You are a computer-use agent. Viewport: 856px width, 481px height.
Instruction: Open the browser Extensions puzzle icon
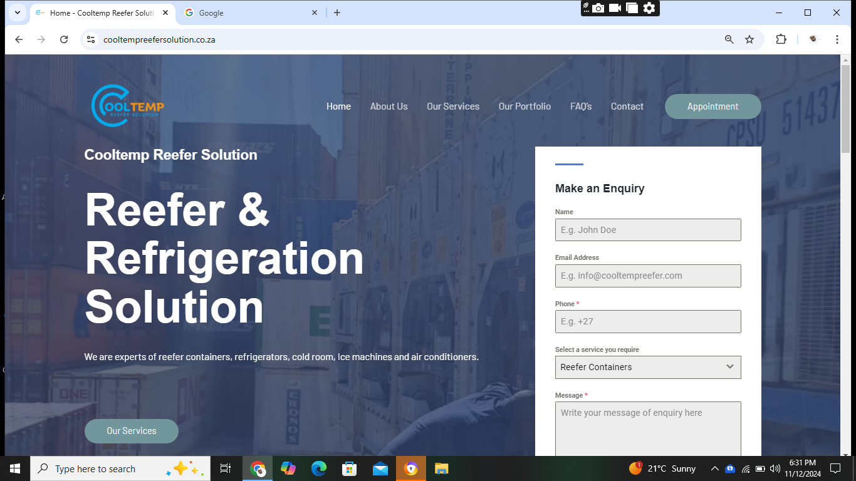[781, 39]
